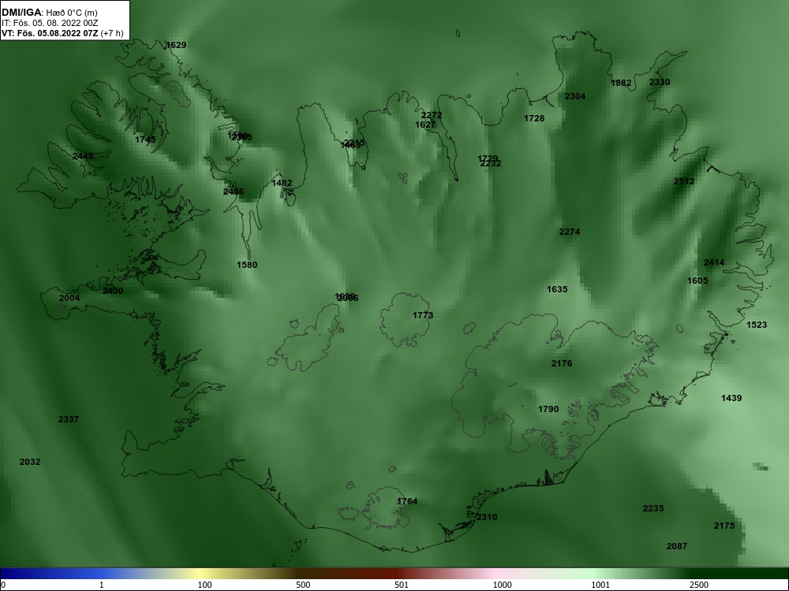Image resolution: width=789 pixels, height=591 pixels.
Task: Select the 1790 height label
Action: pyautogui.click(x=548, y=409)
